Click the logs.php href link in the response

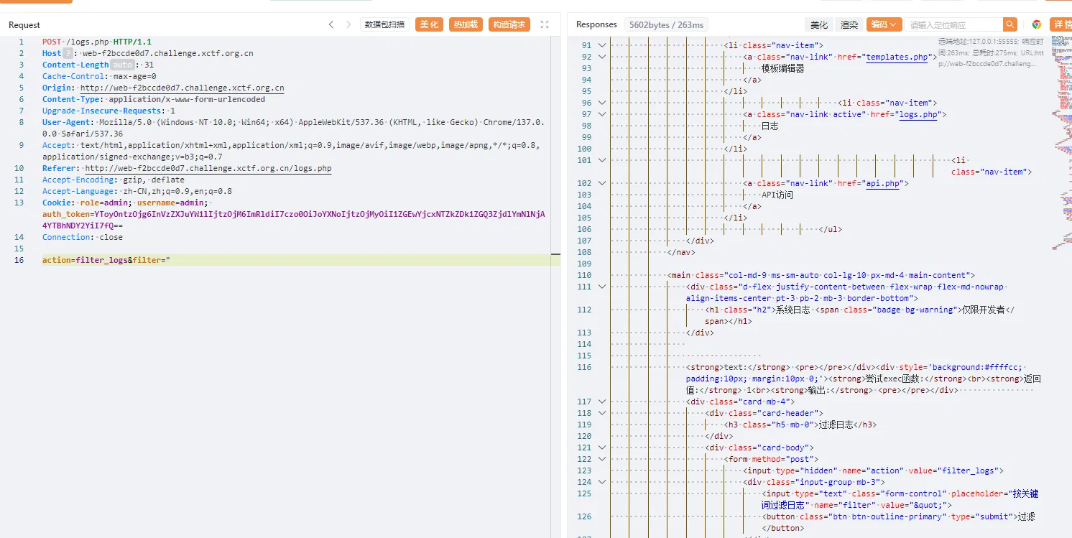tap(918, 114)
